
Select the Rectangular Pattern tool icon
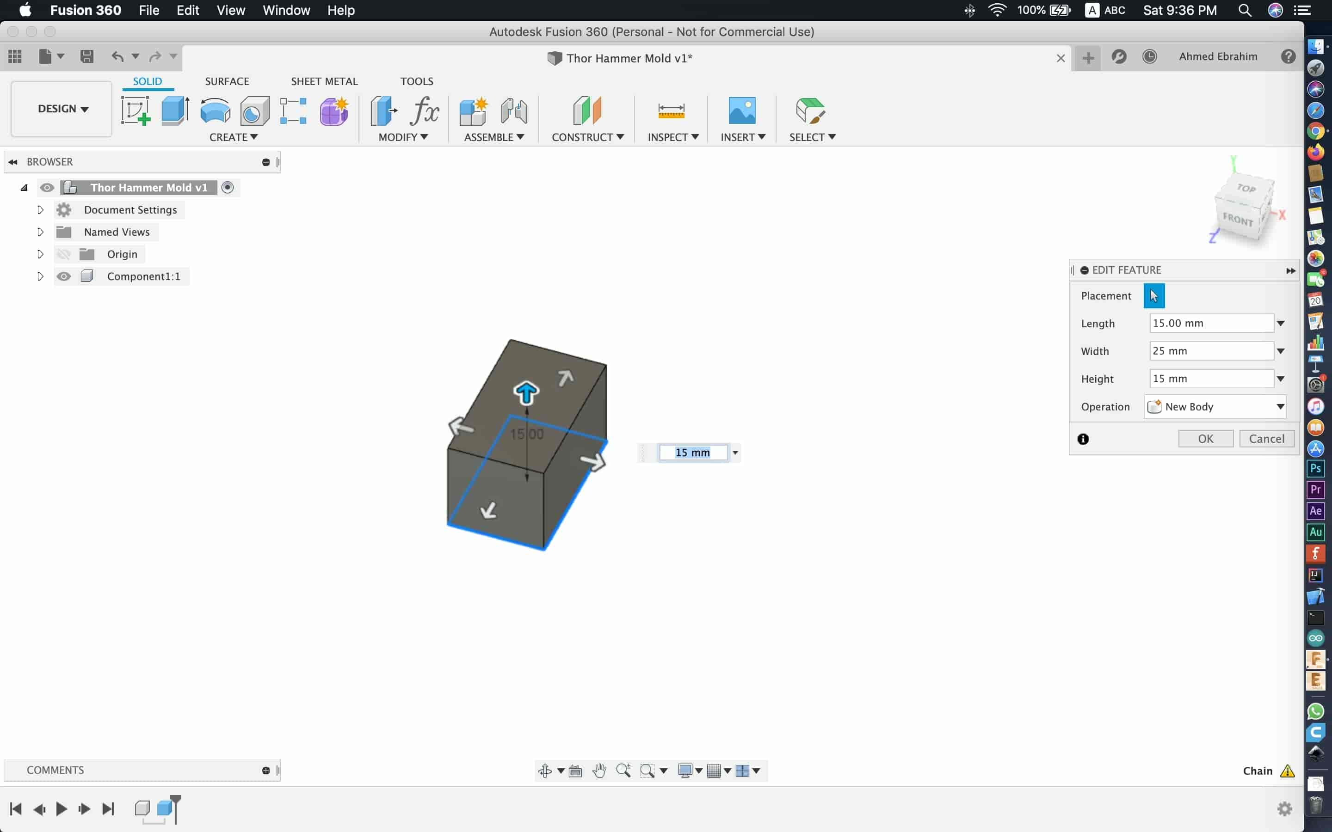tap(293, 110)
